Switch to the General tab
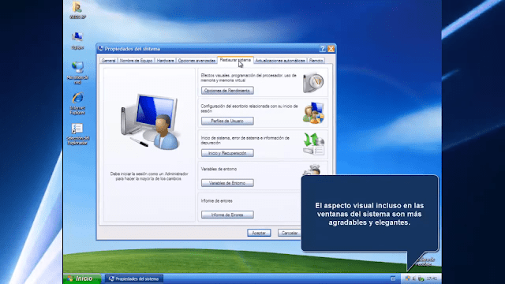The height and width of the screenshot is (284, 505). [108, 61]
